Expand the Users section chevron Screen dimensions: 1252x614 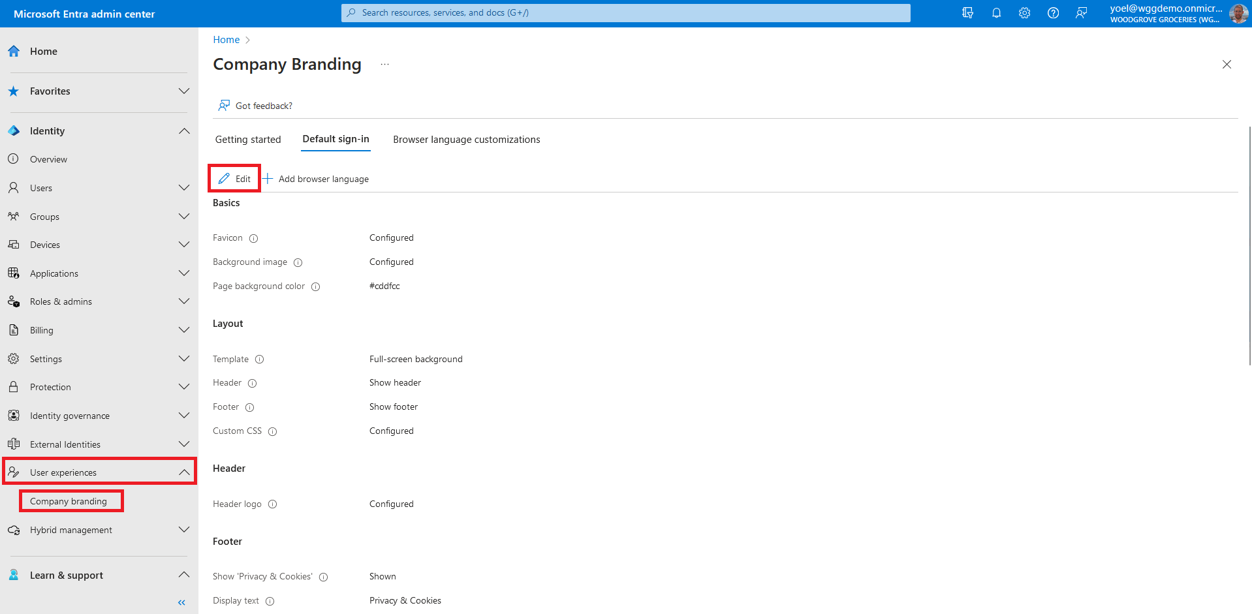point(184,188)
